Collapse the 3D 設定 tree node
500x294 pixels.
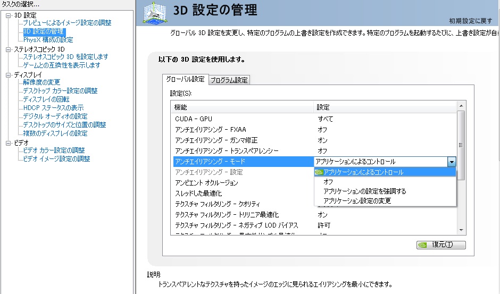pos(9,15)
